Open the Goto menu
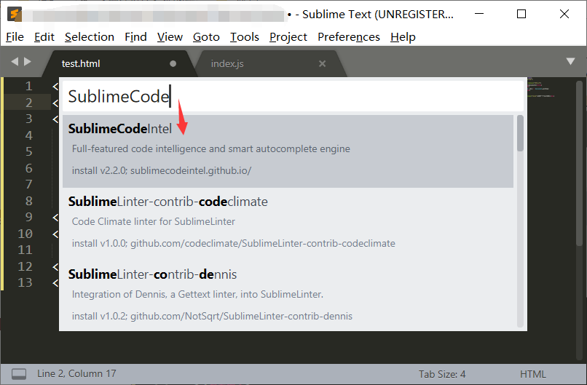587x385 pixels. click(x=206, y=37)
